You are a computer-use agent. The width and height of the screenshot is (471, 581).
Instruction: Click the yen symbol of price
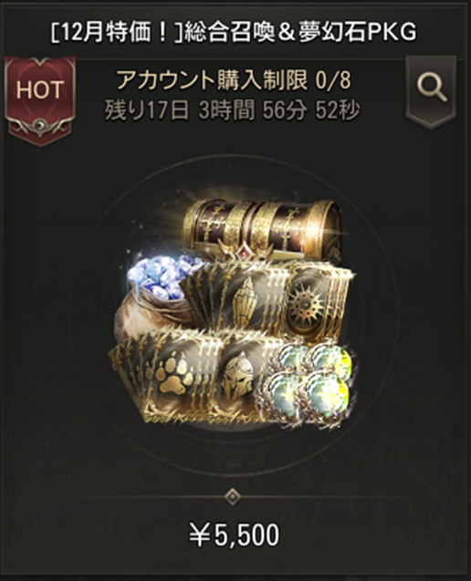[x=200, y=535]
